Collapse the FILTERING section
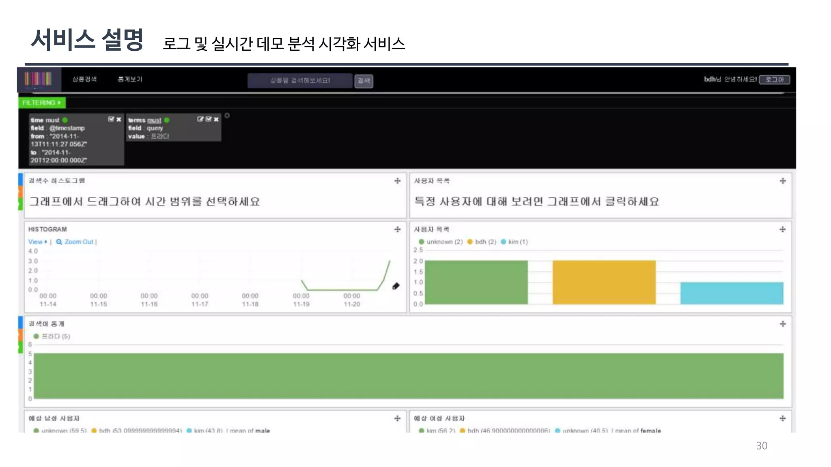Viewport: 831px width, 467px height. pyautogui.click(x=42, y=103)
